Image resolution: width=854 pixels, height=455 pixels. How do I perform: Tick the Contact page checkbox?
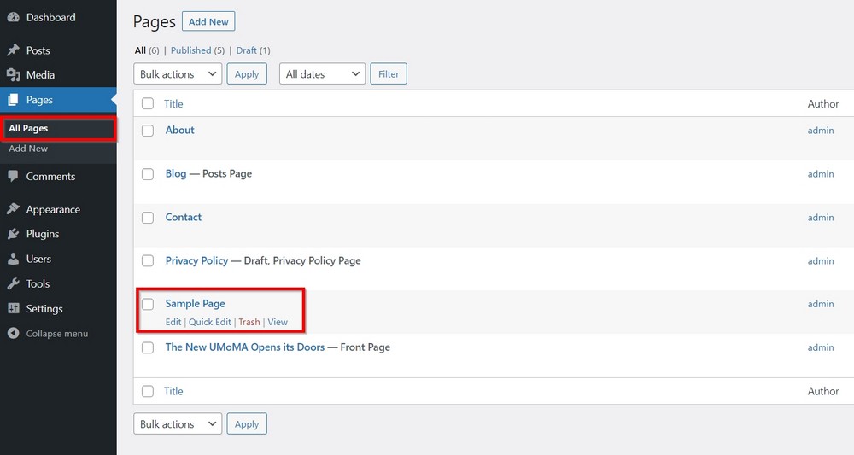[148, 218]
